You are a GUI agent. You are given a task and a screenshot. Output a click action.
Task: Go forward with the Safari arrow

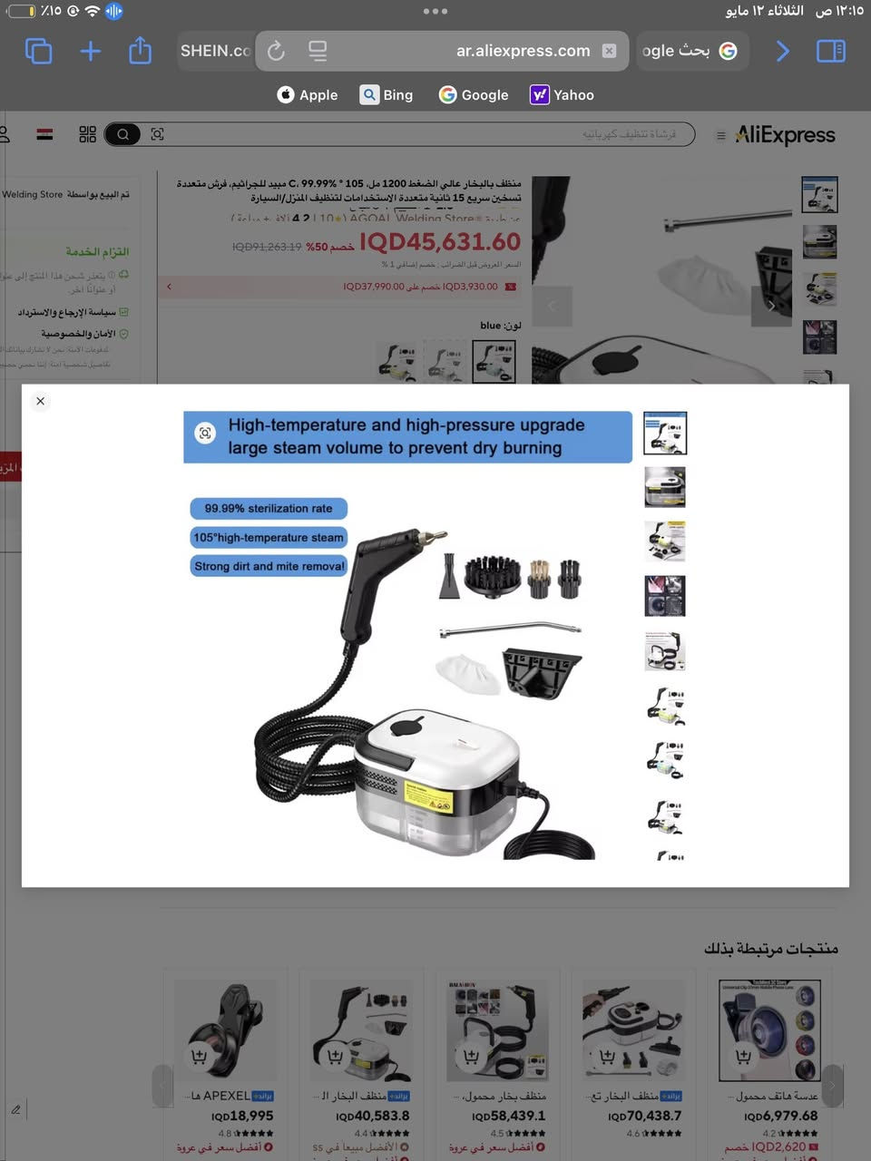point(782,51)
